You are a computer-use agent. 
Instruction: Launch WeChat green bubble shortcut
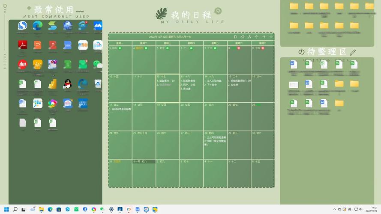pyautogui.click(x=98, y=64)
